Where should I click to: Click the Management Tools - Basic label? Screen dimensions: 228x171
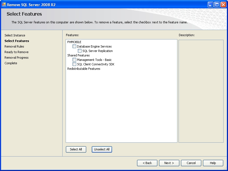tap(94, 60)
